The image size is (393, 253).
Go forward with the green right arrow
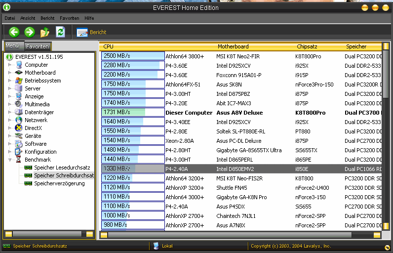coord(30,32)
